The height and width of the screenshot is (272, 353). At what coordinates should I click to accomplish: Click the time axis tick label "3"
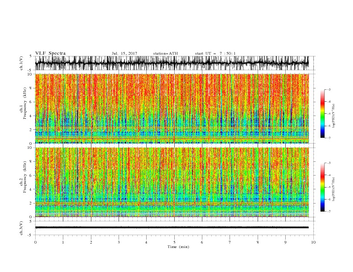click(x=119, y=242)
